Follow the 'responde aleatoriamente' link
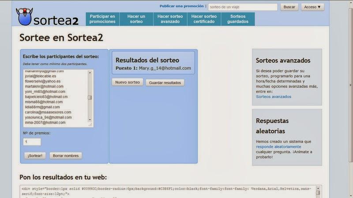353x198 pixels. [x=278, y=147]
